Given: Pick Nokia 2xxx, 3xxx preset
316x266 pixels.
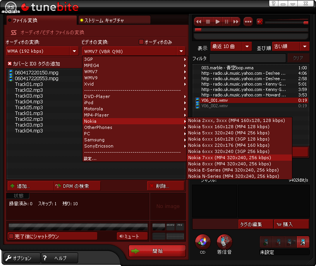Looking at the screenshot, I should point(239,120).
